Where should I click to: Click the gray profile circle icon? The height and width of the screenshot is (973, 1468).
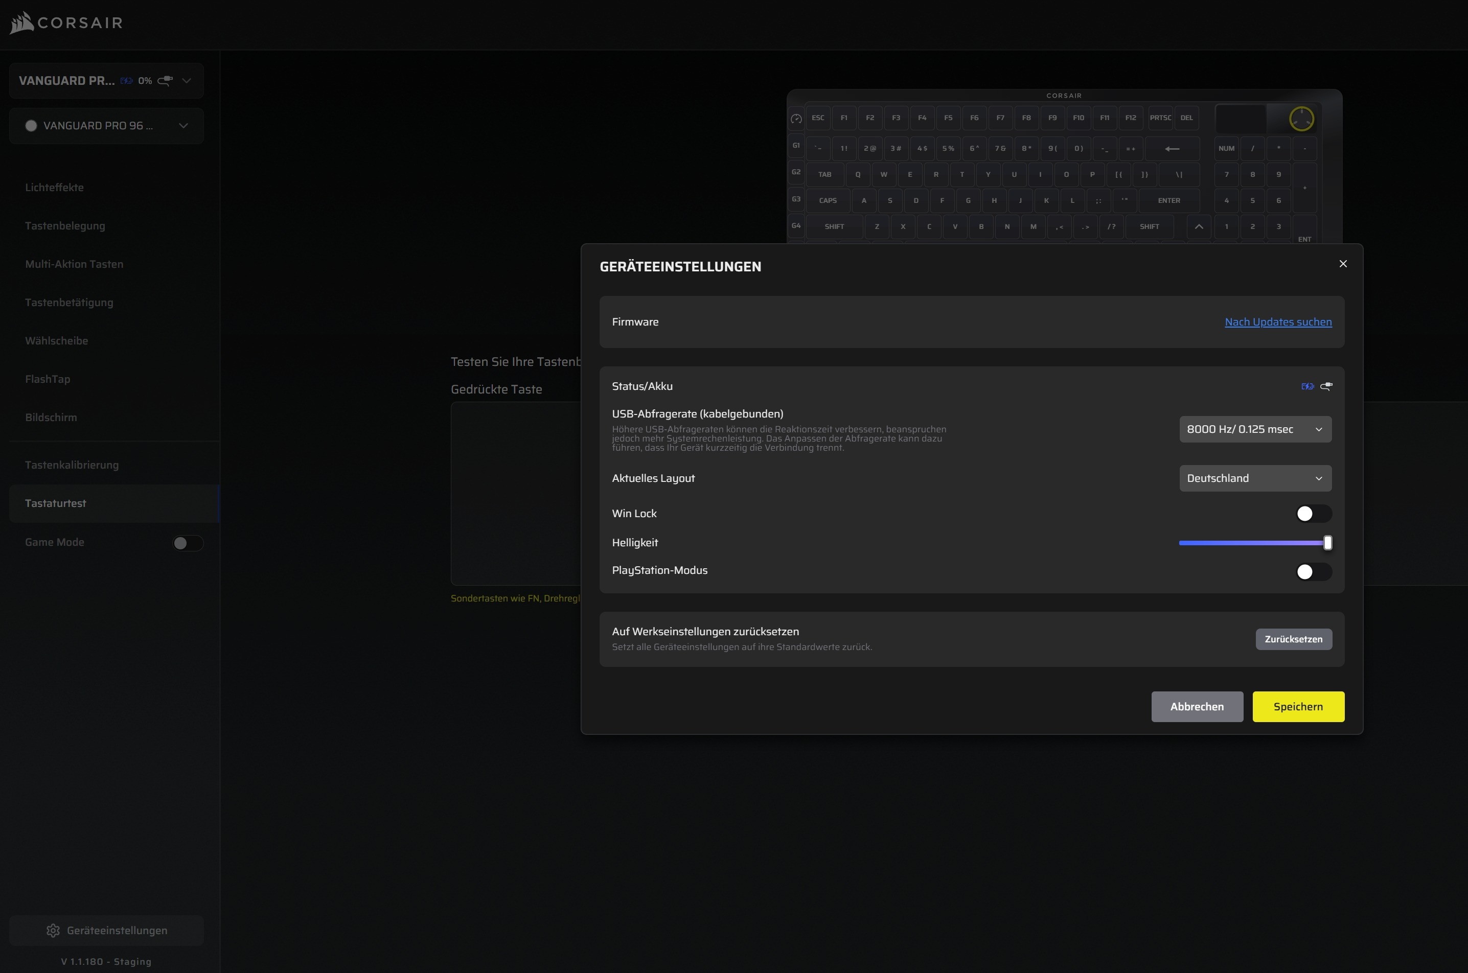pyautogui.click(x=31, y=126)
